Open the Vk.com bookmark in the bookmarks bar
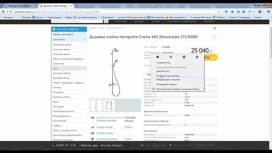Image resolution: width=272 pixels, height=153 pixels. 38,17
